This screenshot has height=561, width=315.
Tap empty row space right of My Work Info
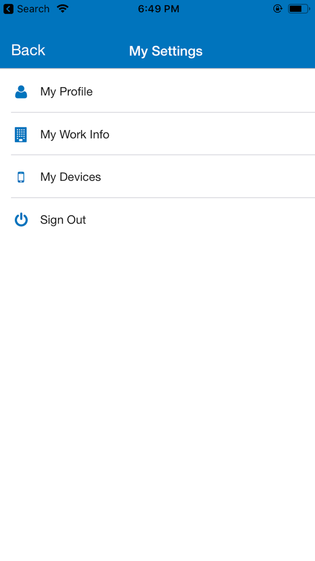(x=216, y=134)
